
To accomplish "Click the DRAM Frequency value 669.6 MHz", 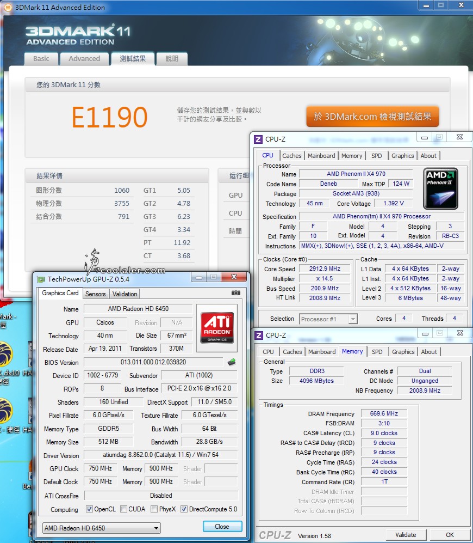I will coord(384,413).
